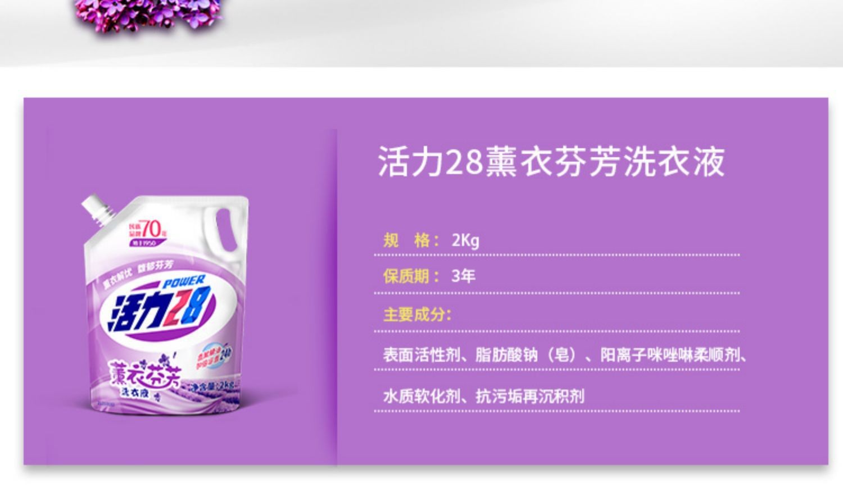Click the 阳离子咪唑啉柔顺剂 ingredient text
843x496 pixels.
670,355
